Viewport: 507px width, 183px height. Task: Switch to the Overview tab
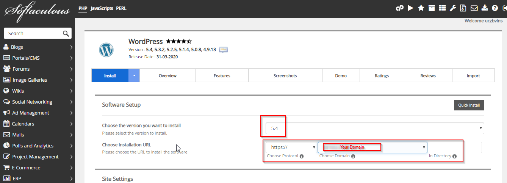tap(167, 76)
